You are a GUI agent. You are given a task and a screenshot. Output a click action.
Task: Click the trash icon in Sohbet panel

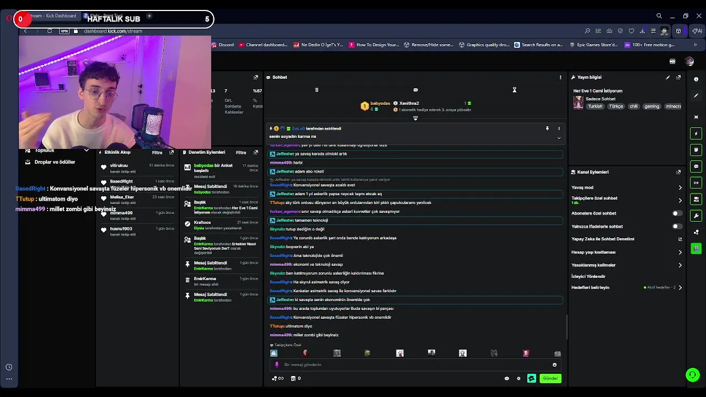pos(317,90)
